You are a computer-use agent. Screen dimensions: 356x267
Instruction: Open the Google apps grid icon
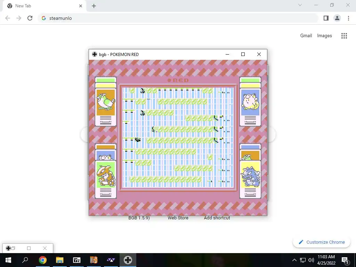click(x=344, y=36)
